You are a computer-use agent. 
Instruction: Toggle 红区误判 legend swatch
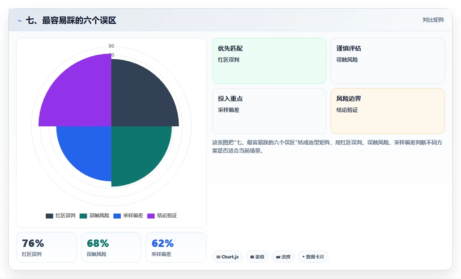(49, 216)
